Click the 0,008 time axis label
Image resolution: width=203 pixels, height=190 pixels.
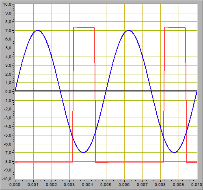(x=160, y=185)
